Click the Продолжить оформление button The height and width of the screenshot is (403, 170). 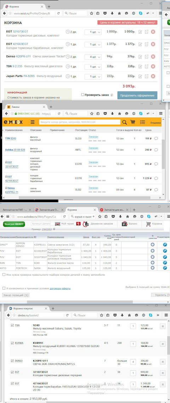[137, 95]
